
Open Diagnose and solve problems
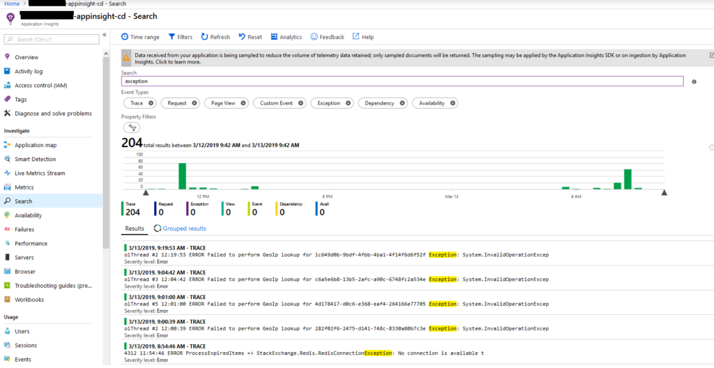[x=53, y=114]
